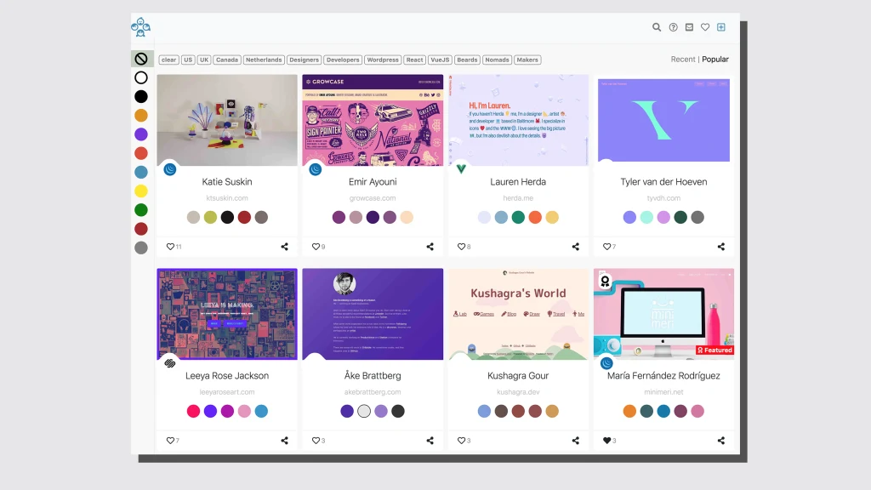Viewport: 871px width, 490px height.
Task: Like Katie Suskin's profile with the heart
Action: 172,246
